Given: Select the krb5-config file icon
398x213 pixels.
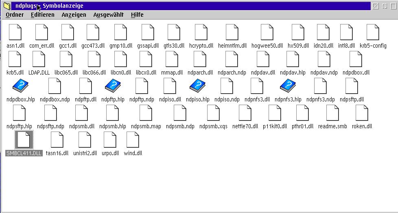Looking at the screenshot, I should pyautogui.click(x=373, y=32).
